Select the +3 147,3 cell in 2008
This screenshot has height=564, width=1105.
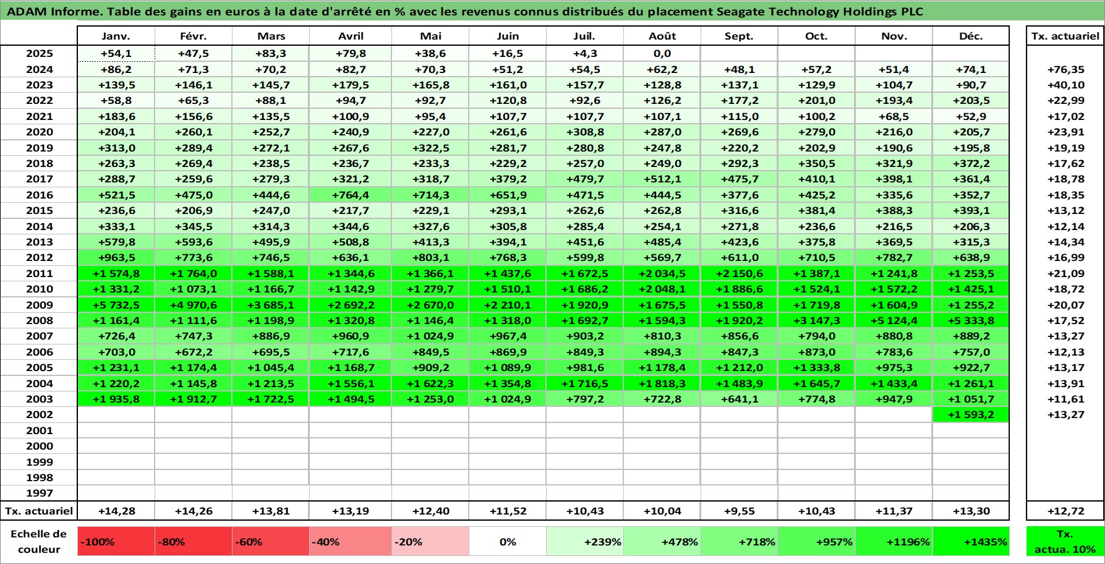tap(817, 320)
